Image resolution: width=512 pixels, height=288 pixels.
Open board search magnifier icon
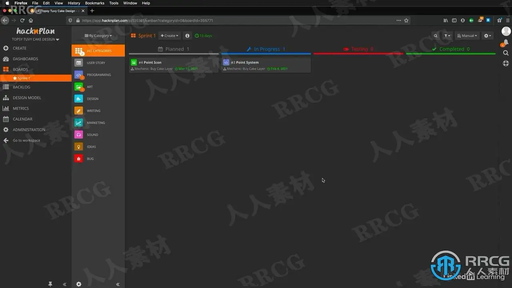tap(436, 36)
